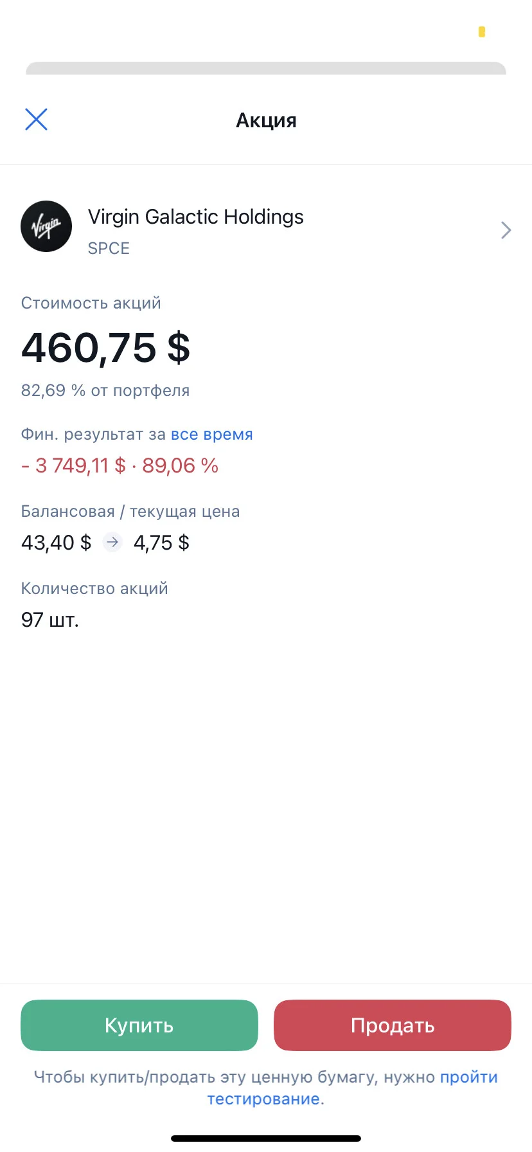This screenshot has height=1152, width=532.
Task: Change period via 'все время' link
Action: point(211,435)
